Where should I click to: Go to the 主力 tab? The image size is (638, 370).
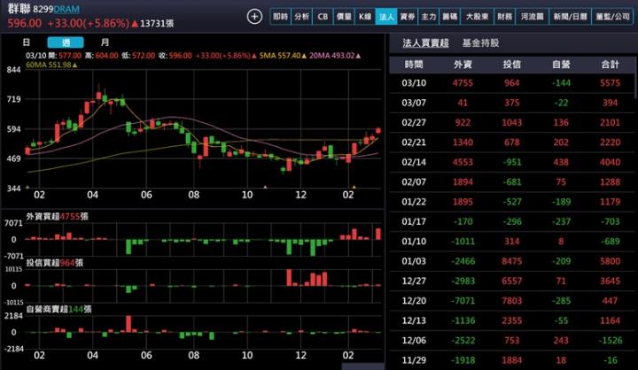click(x=429, y=17)
